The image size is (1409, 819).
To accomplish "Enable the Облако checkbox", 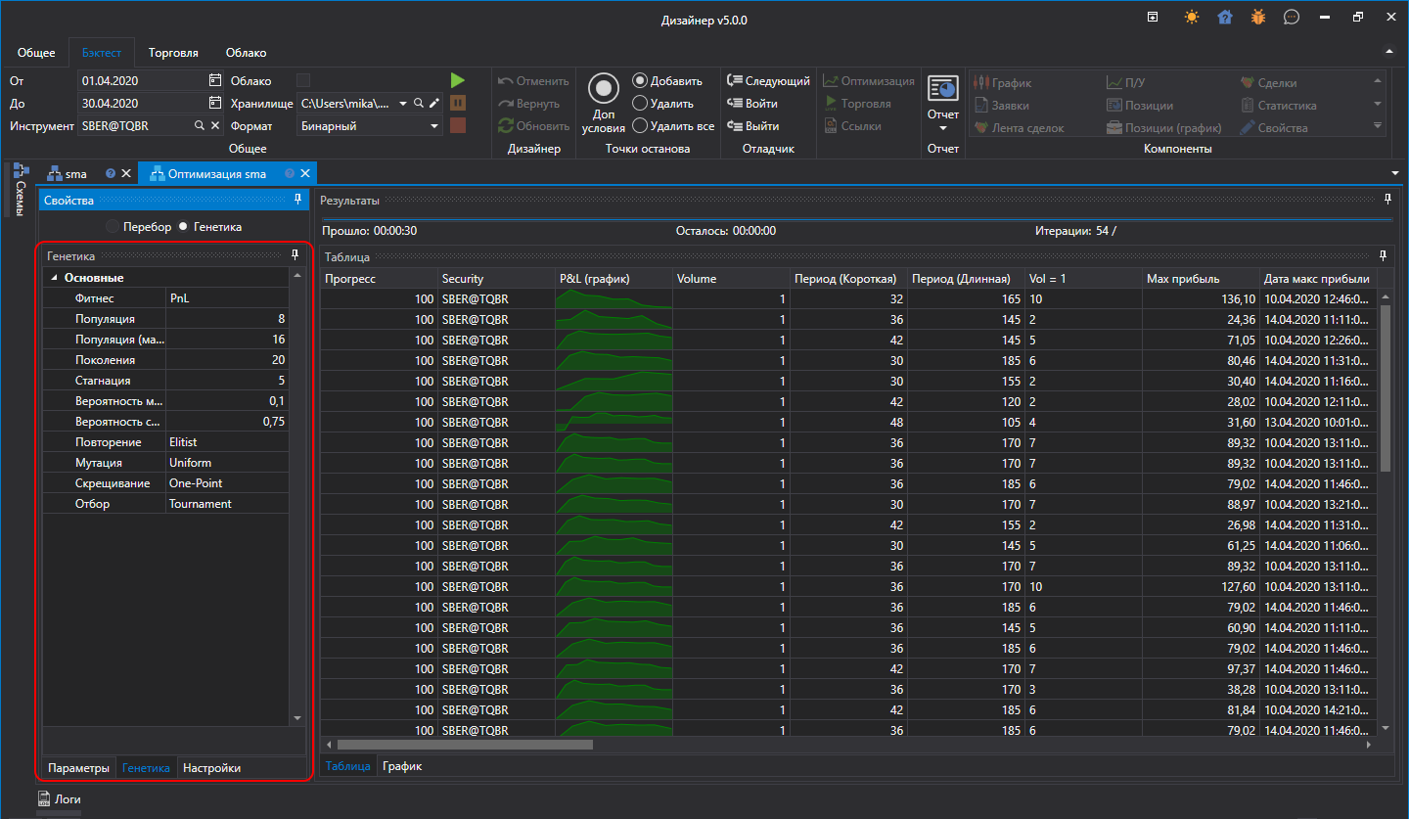I will click(x=303, y=80).
